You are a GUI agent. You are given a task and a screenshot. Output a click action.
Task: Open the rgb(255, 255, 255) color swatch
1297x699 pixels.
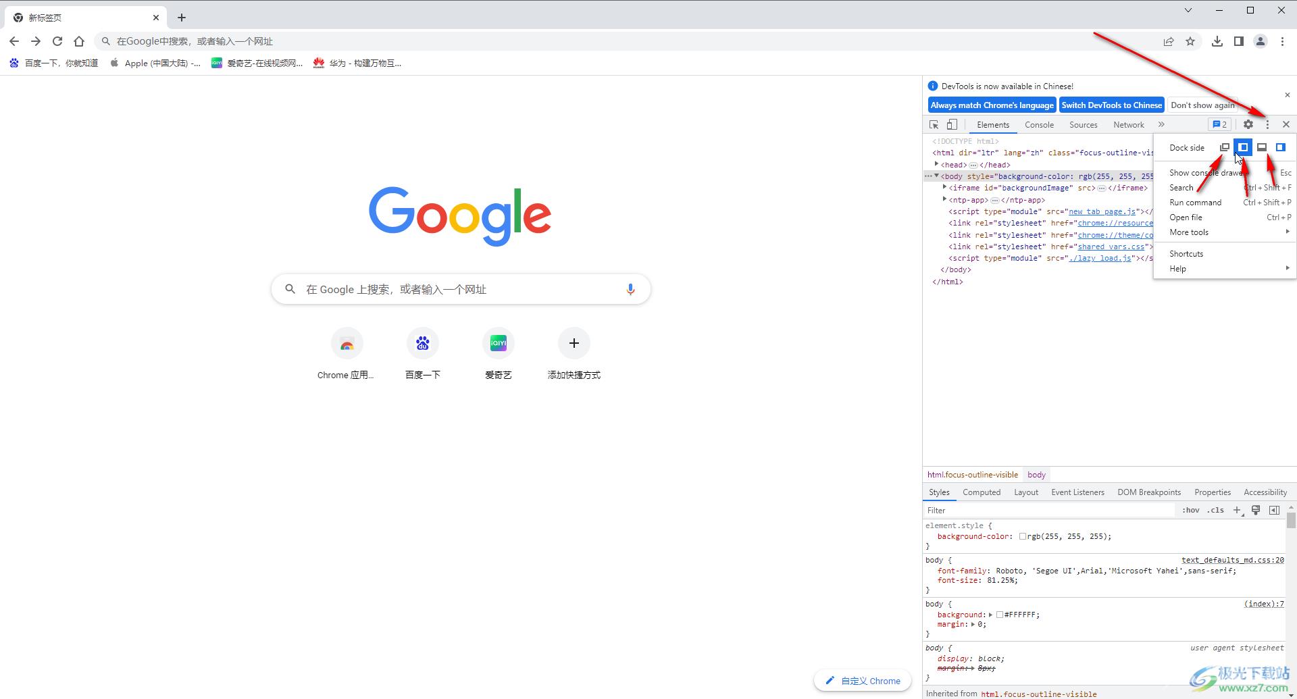1023,536
